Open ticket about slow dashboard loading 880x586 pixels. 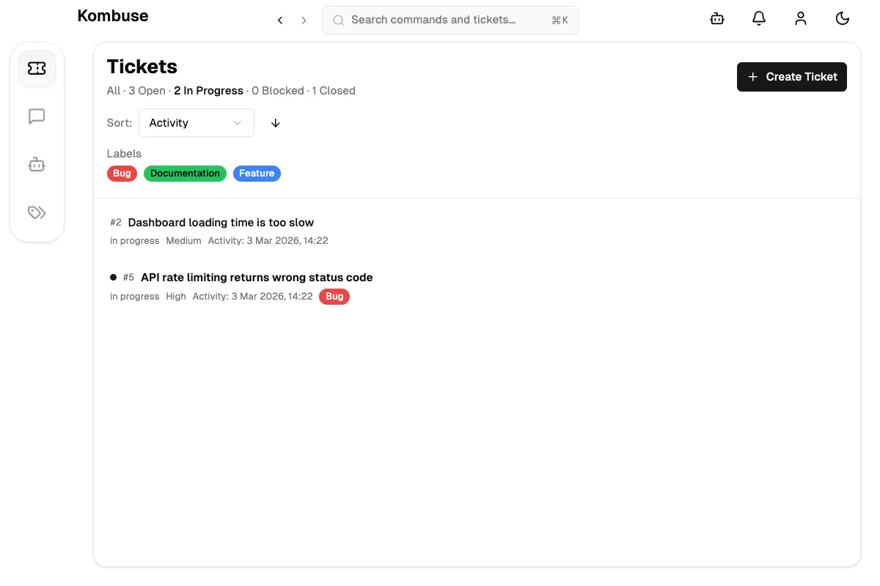tap(221, 222)
